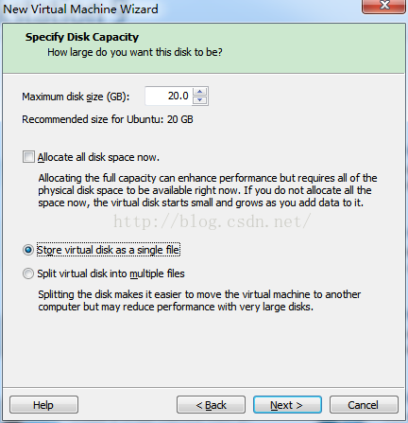Continue the wizard with Next
Viewport: 408px width, 423px height.
point(287,405)
